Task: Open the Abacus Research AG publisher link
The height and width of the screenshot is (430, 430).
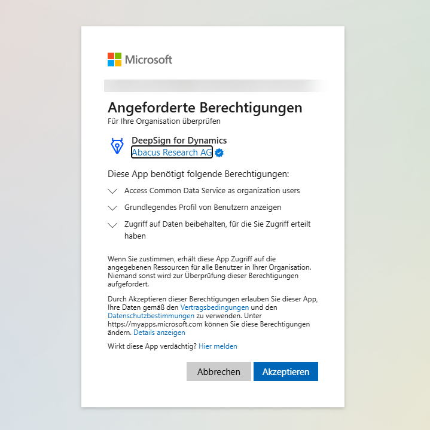Action: pos(172,152)
